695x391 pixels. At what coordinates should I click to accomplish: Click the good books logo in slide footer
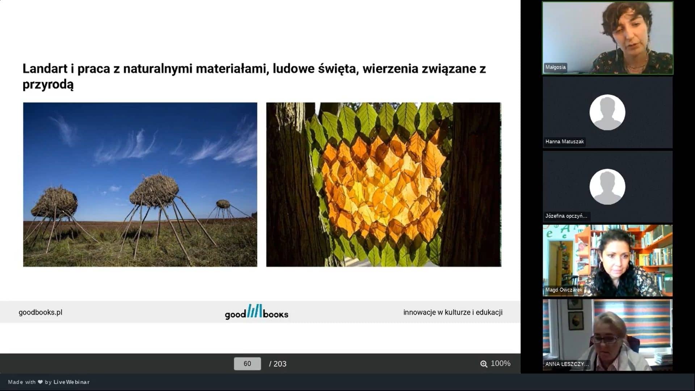click(x=257, y=312)
